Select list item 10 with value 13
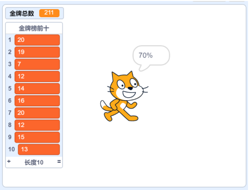Image resolution: width=249 pixels, height=190 pixels. pyautogui.click(x=39, y=149)
